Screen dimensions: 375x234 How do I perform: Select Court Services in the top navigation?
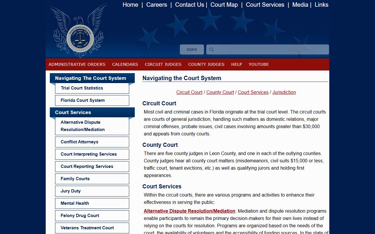click(265, 5)
